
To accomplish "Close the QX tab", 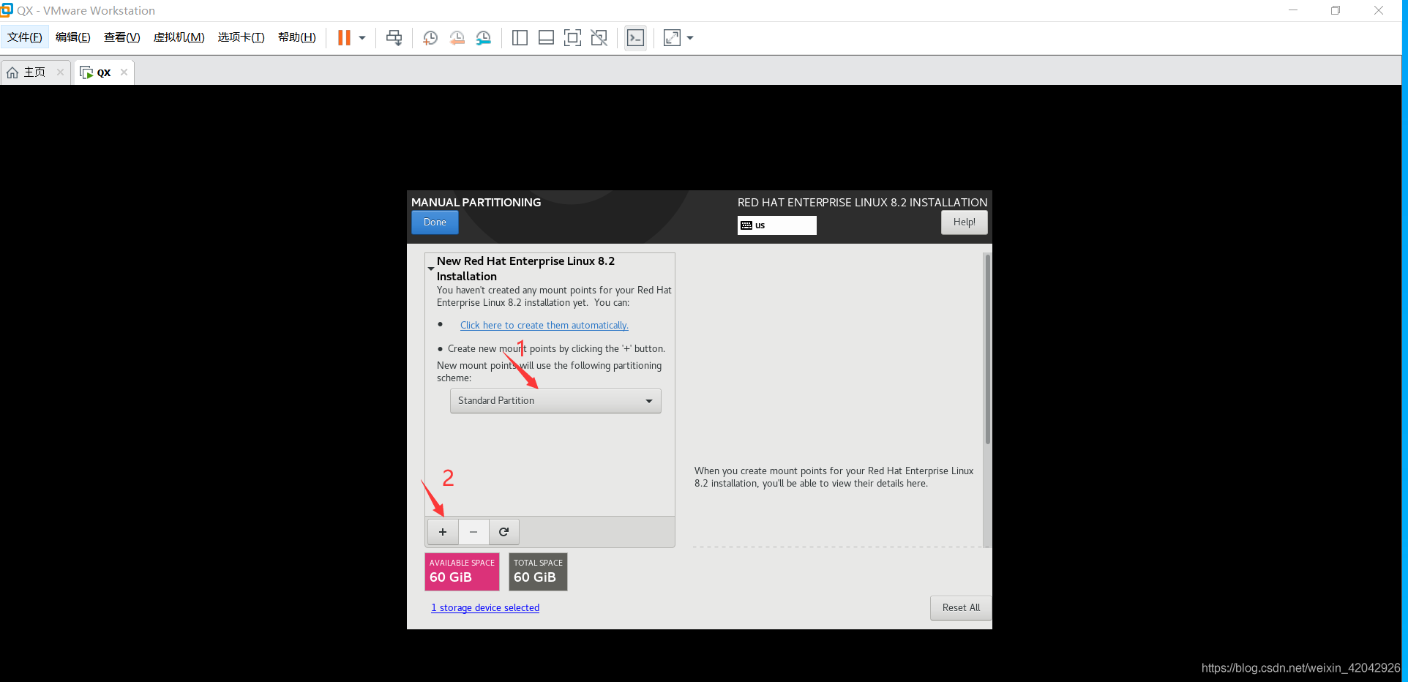I will [x=124, y=72].
